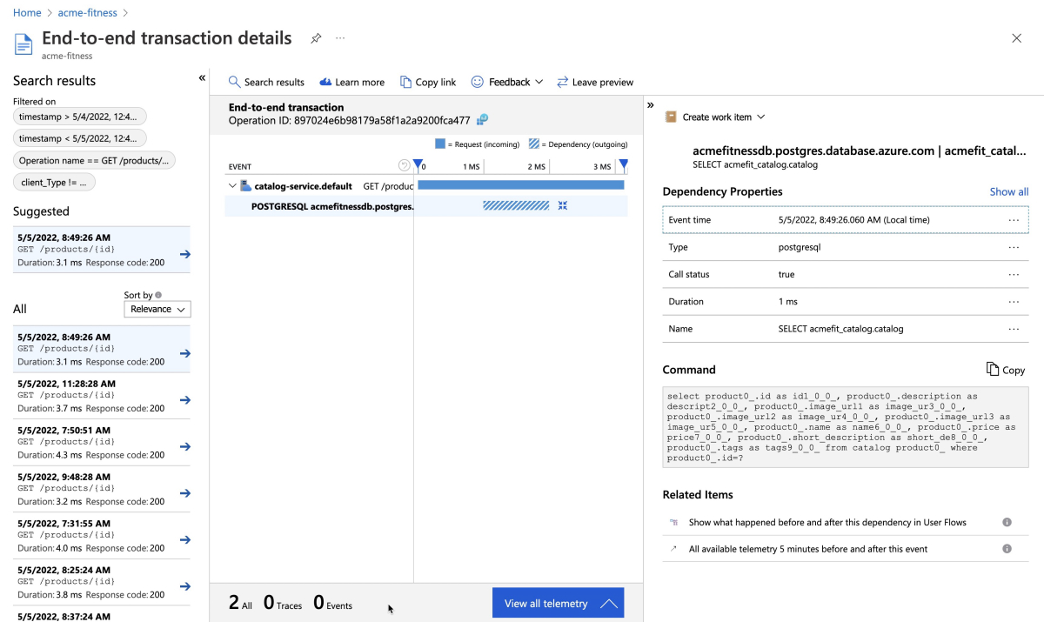Click Leave preview in the toolbar

(595, 82)
